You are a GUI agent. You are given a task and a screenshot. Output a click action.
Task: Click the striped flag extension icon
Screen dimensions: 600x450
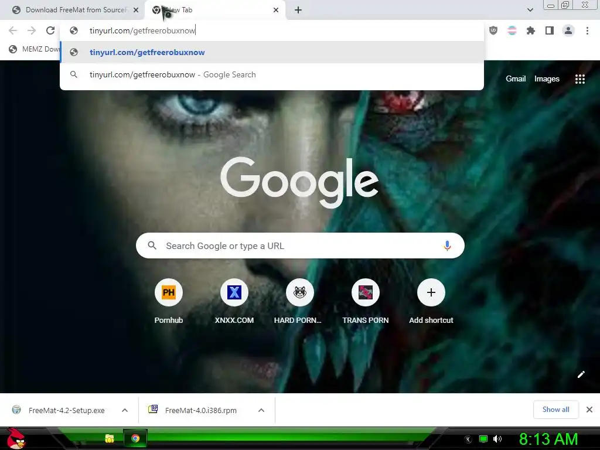click(512, 30)
